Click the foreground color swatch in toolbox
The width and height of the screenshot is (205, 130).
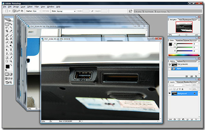[x=8, y=66]
